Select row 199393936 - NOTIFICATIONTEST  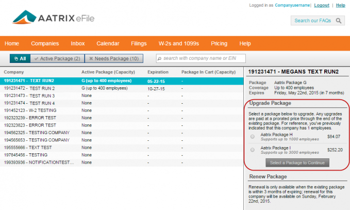point(122,163)
